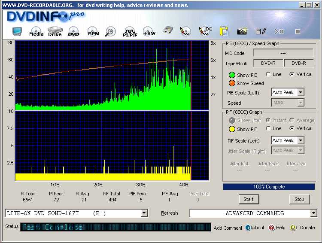This screenshot has width=322, height=243.
Task: Open the PI/PIF scan tool
Action: coord(130,32)
